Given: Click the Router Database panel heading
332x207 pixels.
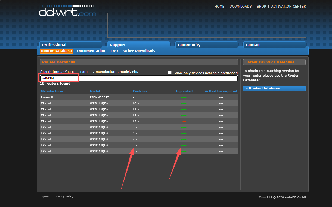Looking at the screenshot, I should pyautogui.click(x=139, y=62).
